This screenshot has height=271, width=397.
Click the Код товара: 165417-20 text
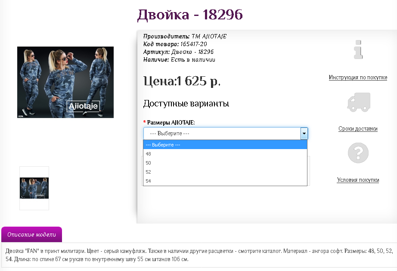(175, 44)
